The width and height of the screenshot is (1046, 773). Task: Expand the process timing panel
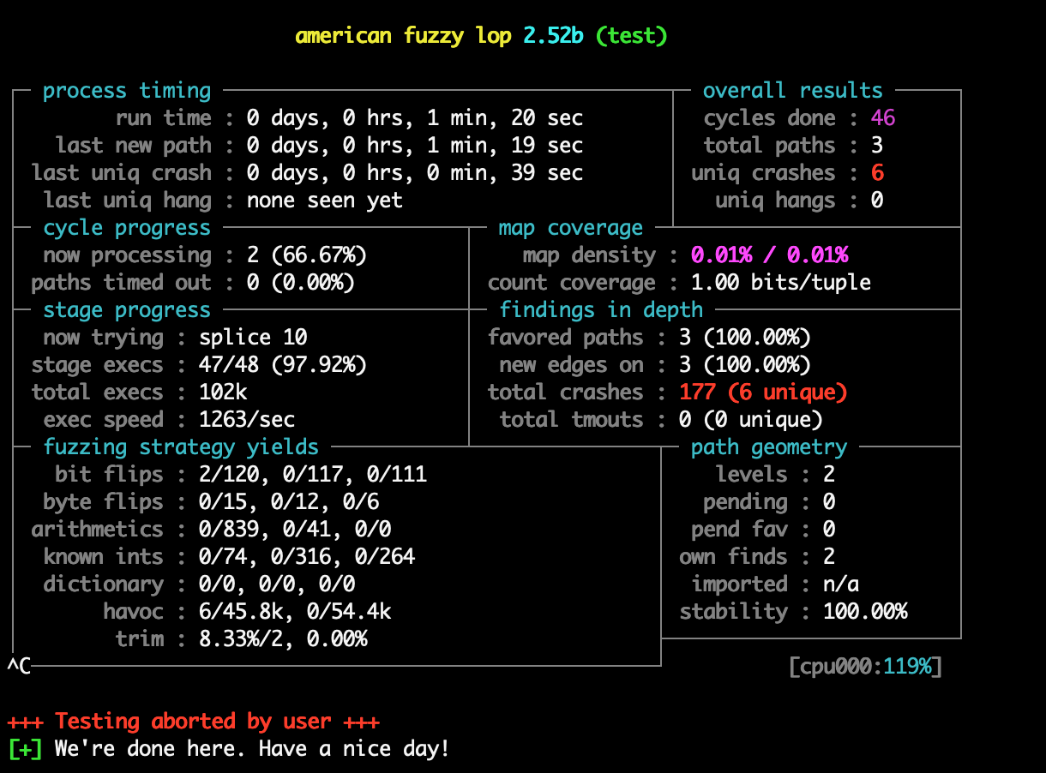click(x=126, y=90)
